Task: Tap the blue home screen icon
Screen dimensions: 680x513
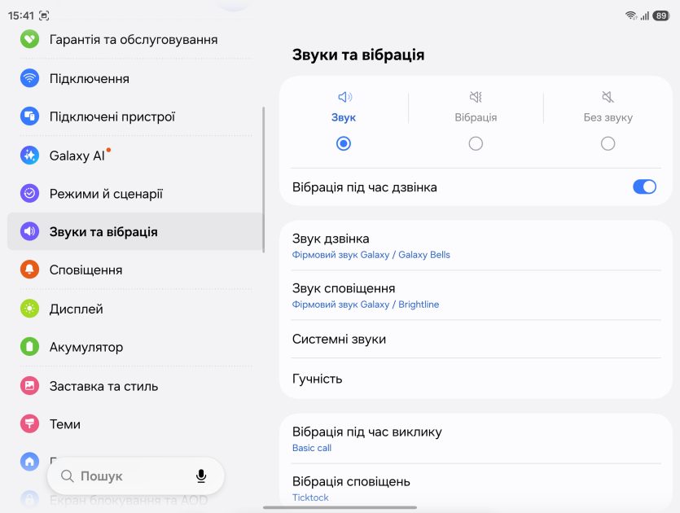Action: click(29, 462)
